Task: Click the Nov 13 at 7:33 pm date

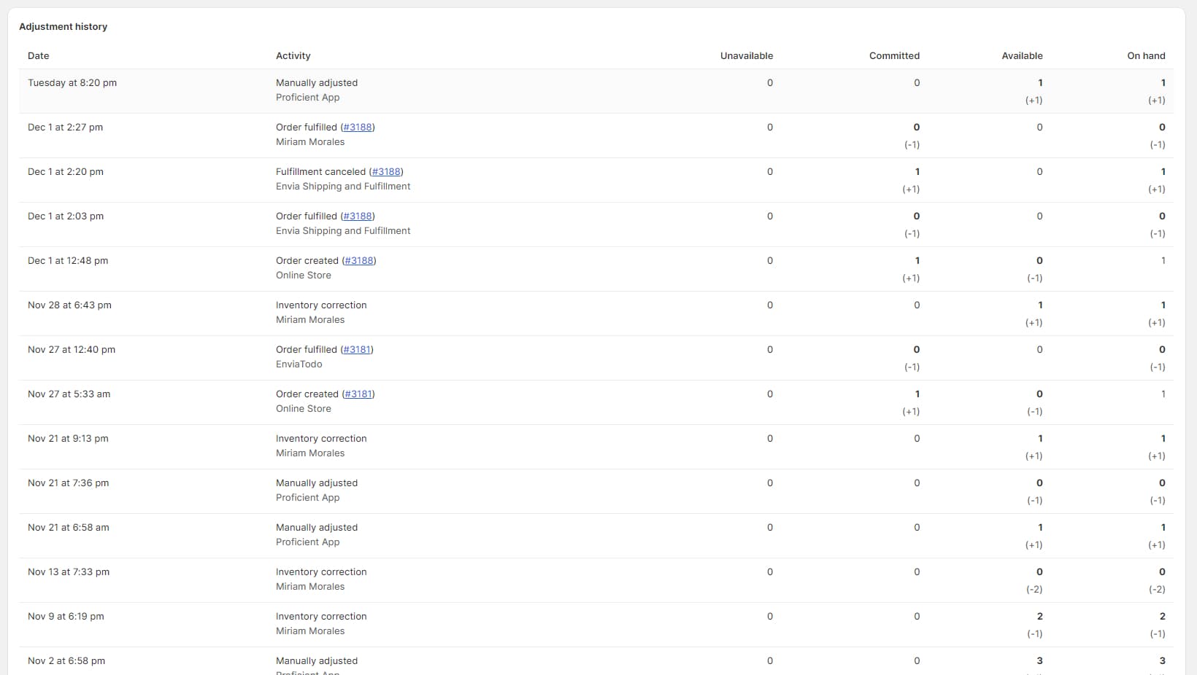Action: [69, 572]
